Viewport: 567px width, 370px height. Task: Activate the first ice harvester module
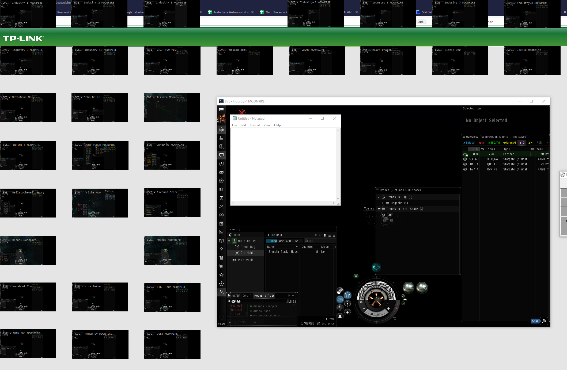[x=409, y=287]
